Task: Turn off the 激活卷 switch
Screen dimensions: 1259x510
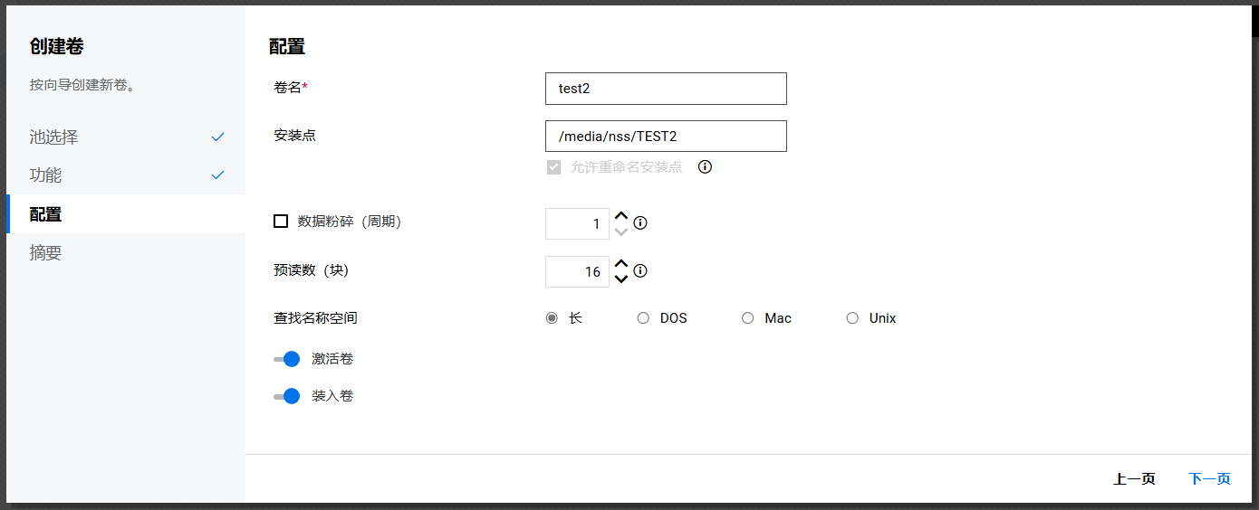Action: [x=287, y=359]
